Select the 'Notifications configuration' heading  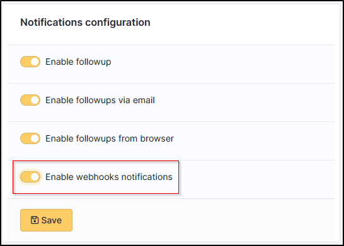tap(85, 23)
